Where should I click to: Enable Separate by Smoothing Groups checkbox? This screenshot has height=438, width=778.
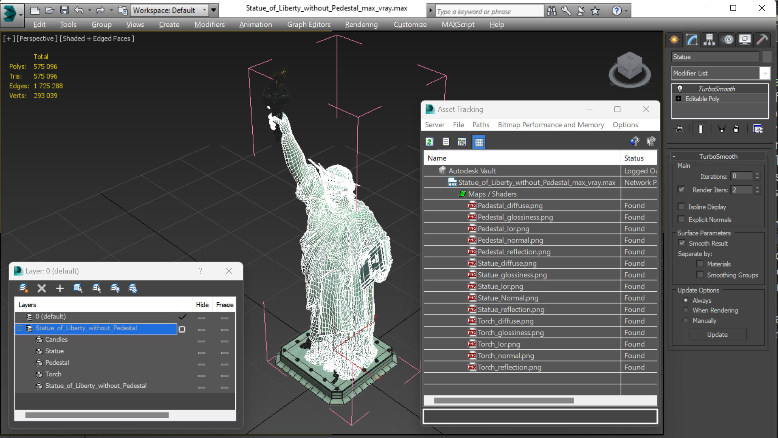tap(700, 275)
